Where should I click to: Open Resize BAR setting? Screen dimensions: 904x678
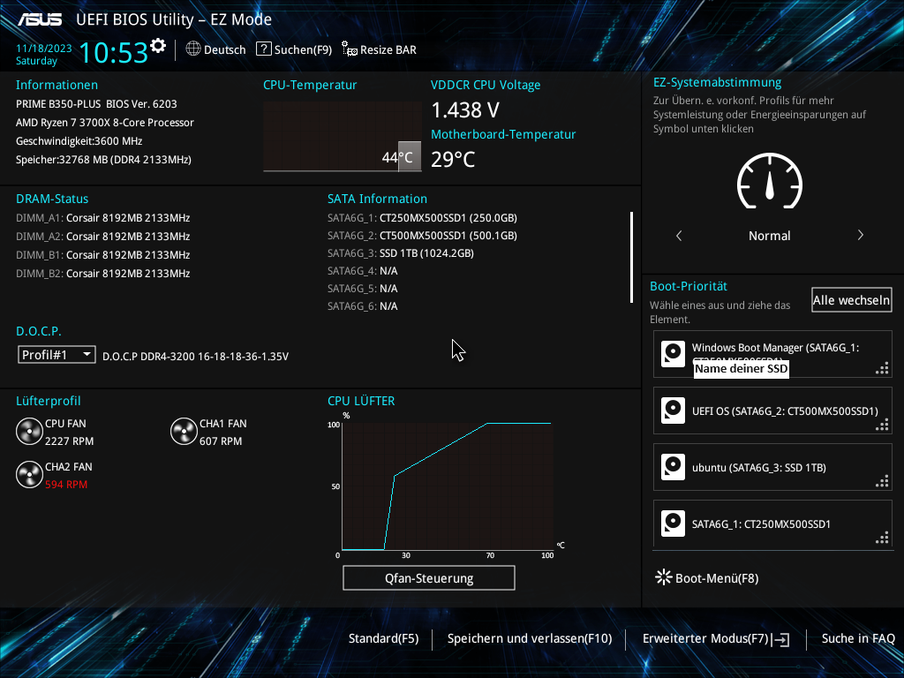coord(388,49)
